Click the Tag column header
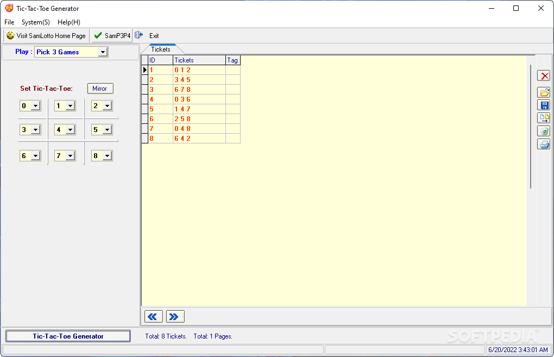 (233, 60)
